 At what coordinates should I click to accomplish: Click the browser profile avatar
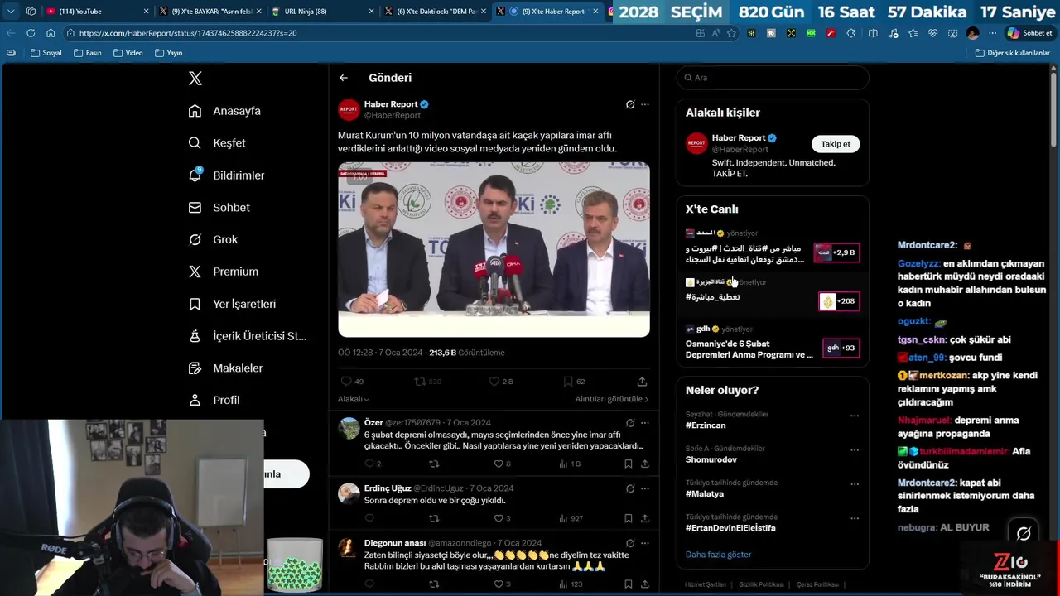click(x=972, y=33)
